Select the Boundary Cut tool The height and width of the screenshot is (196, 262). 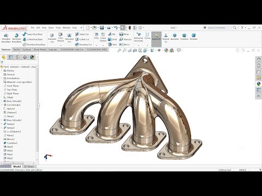coord(84,45)
